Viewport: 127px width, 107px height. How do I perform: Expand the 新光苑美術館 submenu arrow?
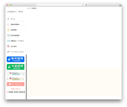[x=25, y=35]
